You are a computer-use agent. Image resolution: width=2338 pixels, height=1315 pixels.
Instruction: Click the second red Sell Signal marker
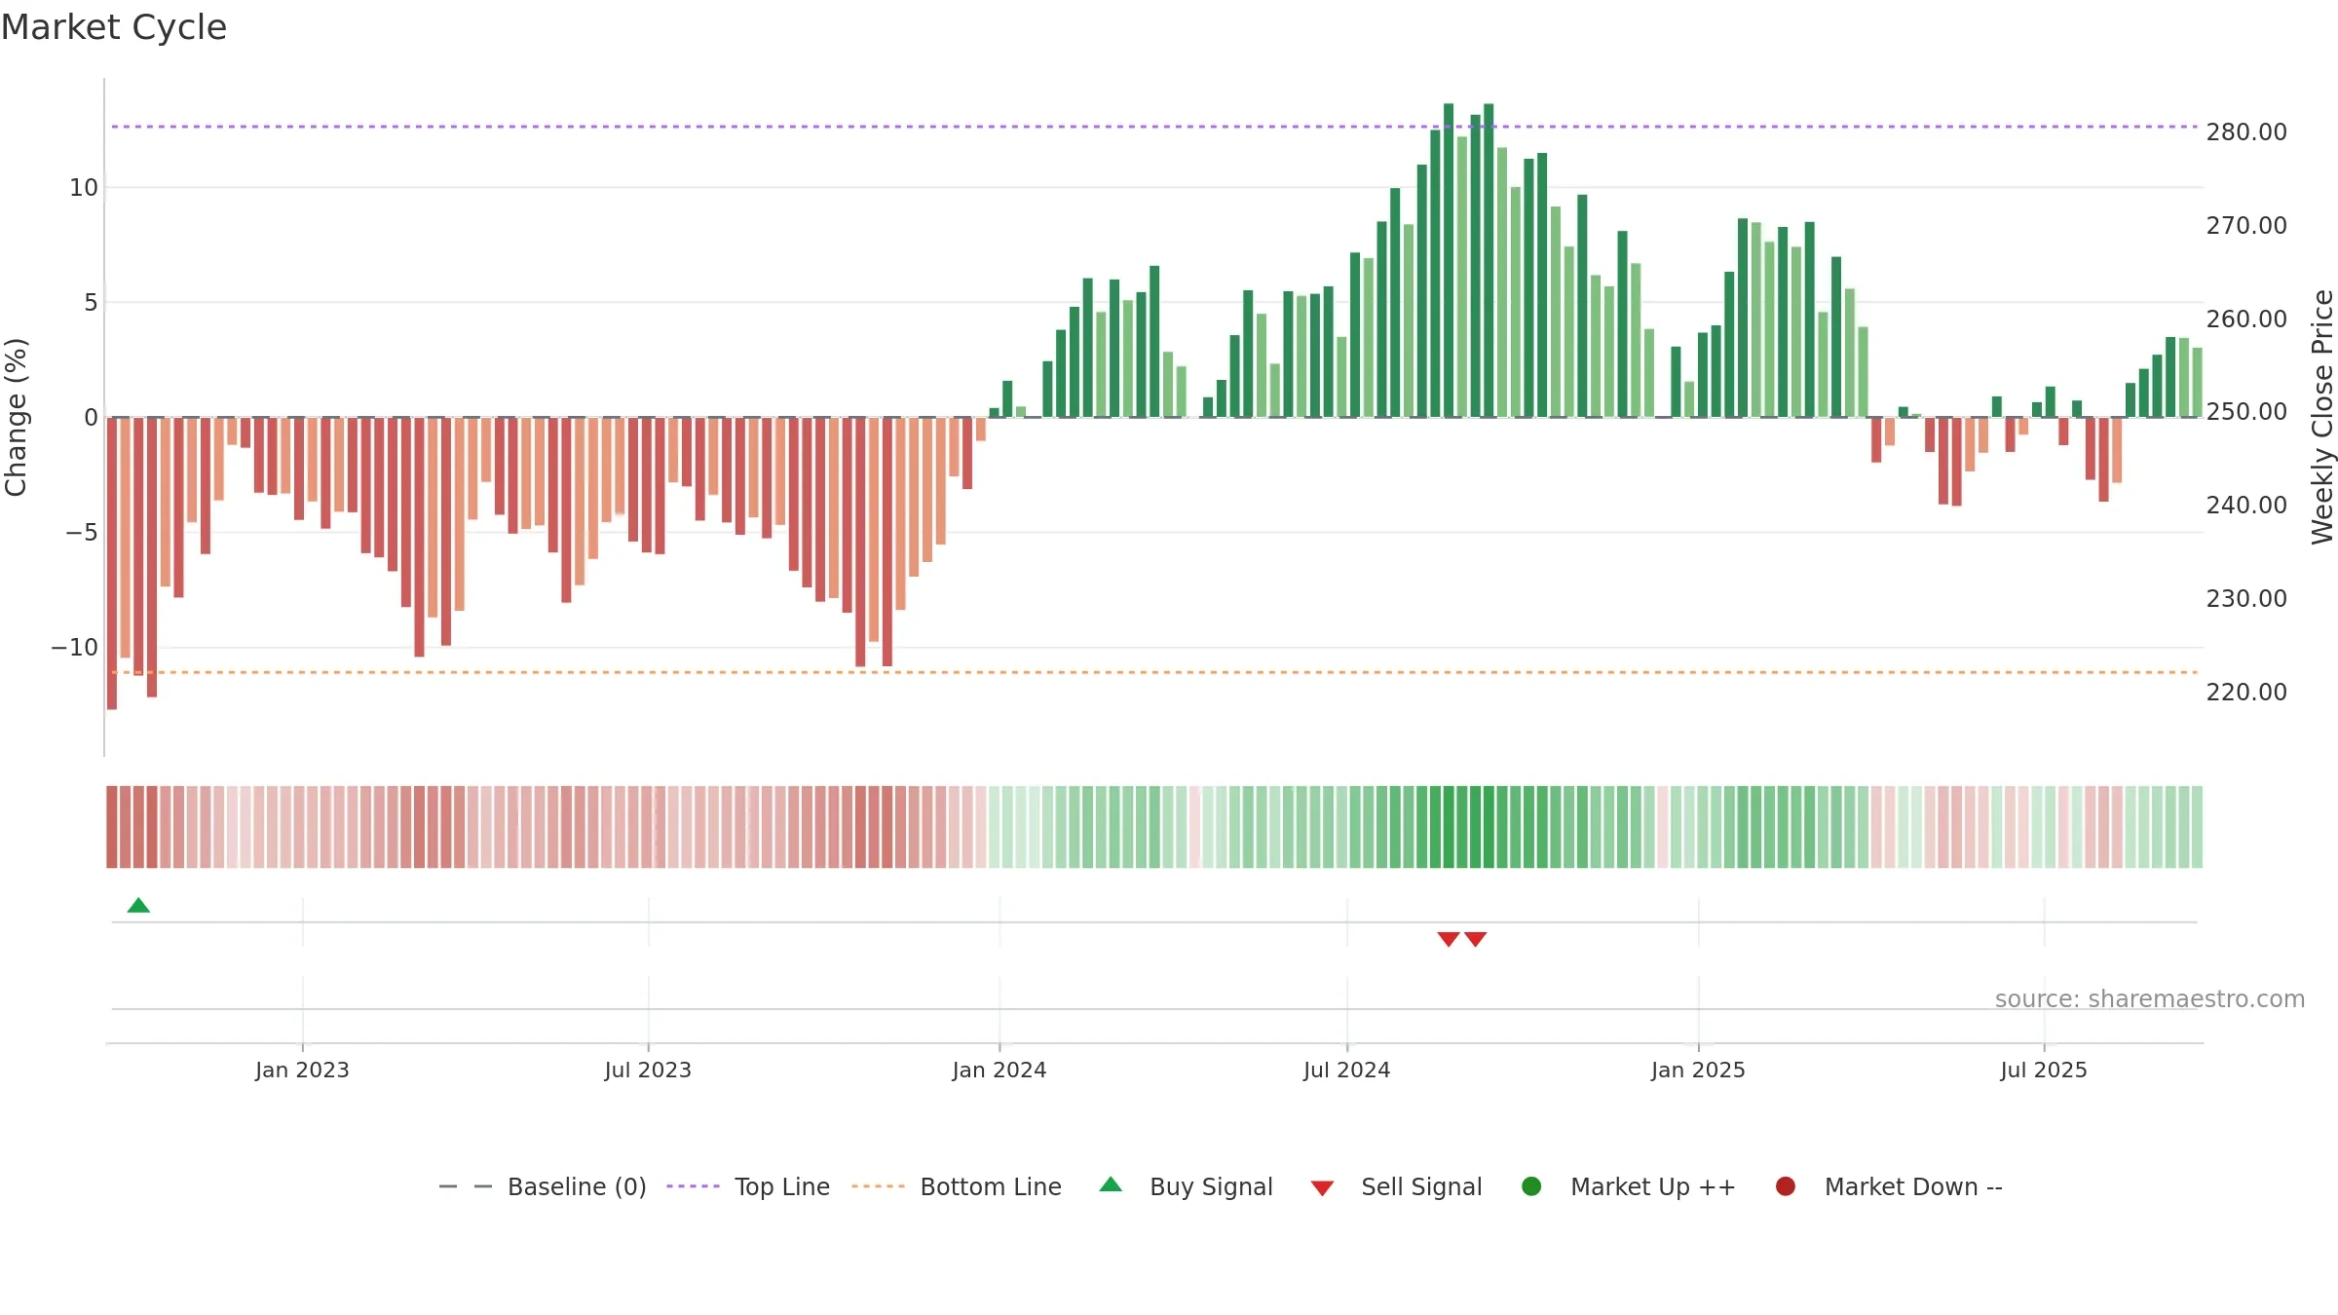coord(1476,939)
